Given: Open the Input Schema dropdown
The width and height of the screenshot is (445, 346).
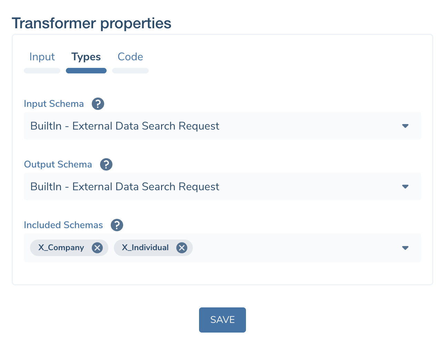Looking at the screenshot, I should click(405, 126).
